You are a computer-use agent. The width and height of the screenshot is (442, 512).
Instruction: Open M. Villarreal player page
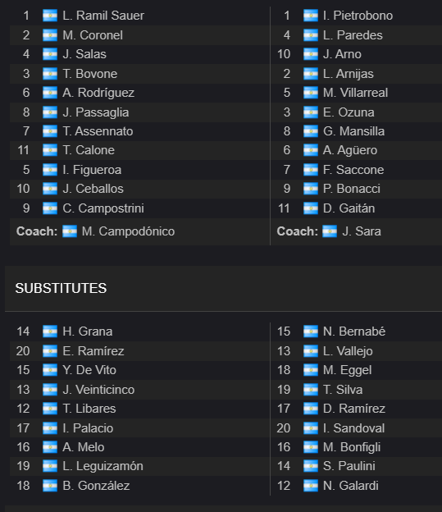tap(355, 93)
